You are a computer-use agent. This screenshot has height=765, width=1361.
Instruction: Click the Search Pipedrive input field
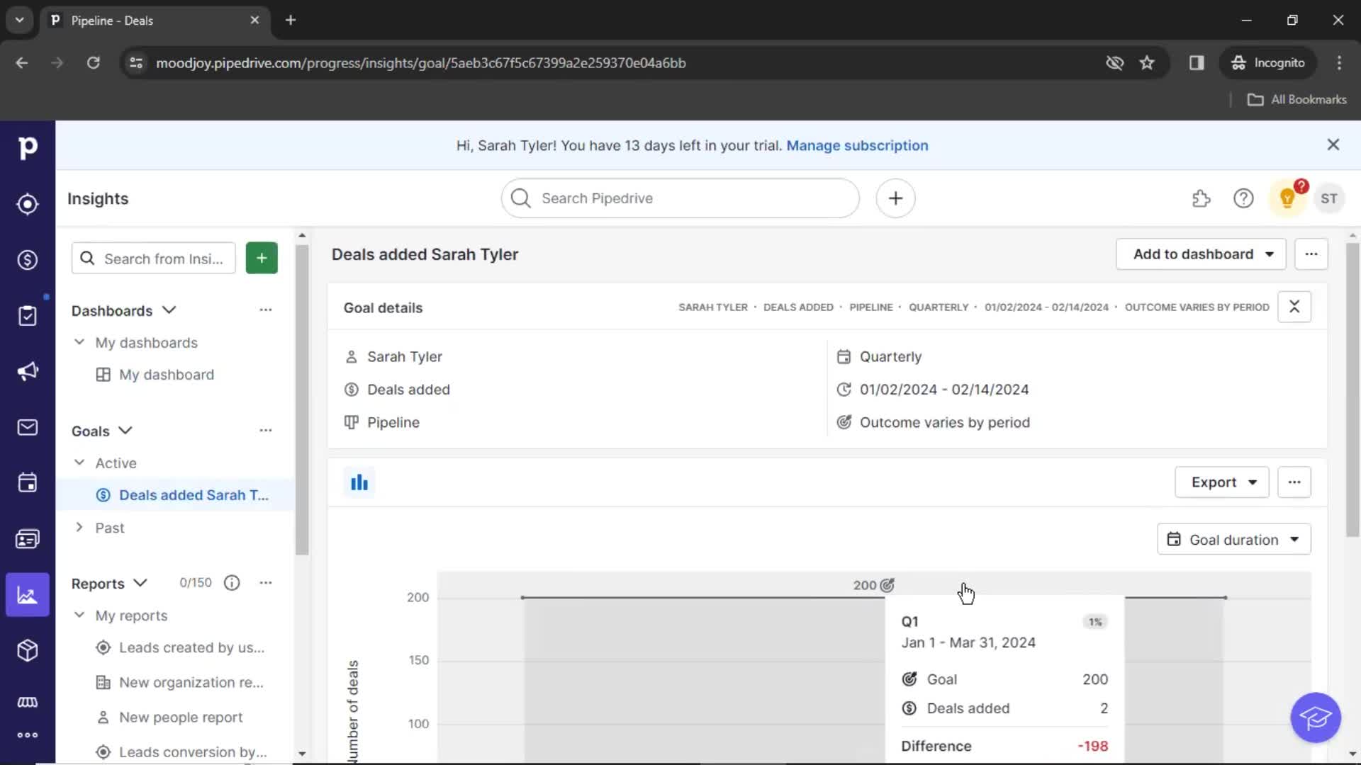[x=680, y=198]
